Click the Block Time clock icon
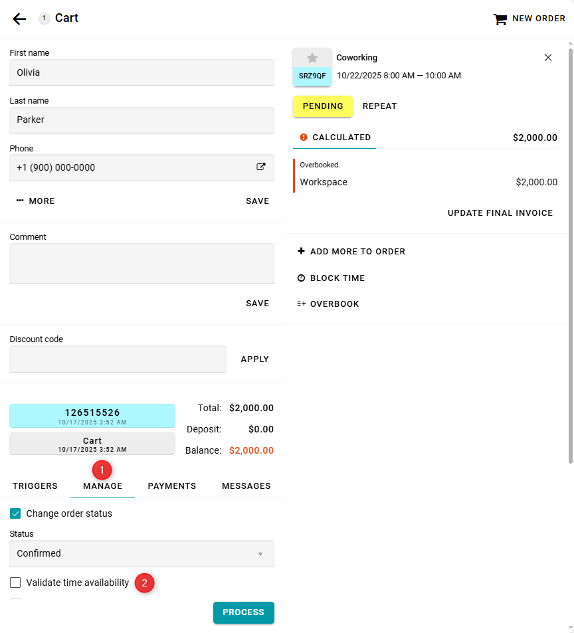The image size is (574, 633). (302, 278)
